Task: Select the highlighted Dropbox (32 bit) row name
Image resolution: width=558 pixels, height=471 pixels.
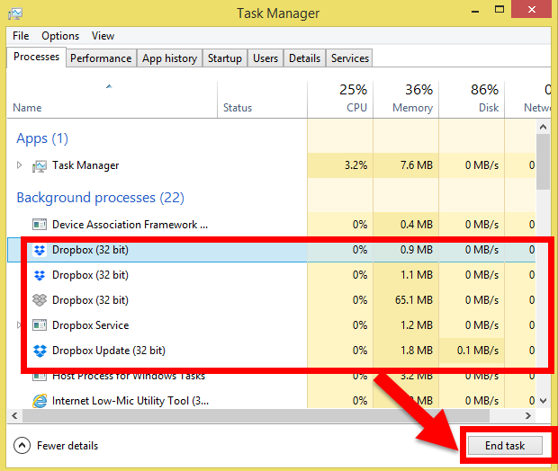Action: [x=90, y=250]
